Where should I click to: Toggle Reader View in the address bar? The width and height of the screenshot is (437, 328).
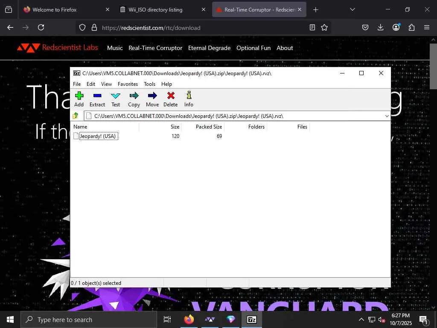(x=312, y=27)
